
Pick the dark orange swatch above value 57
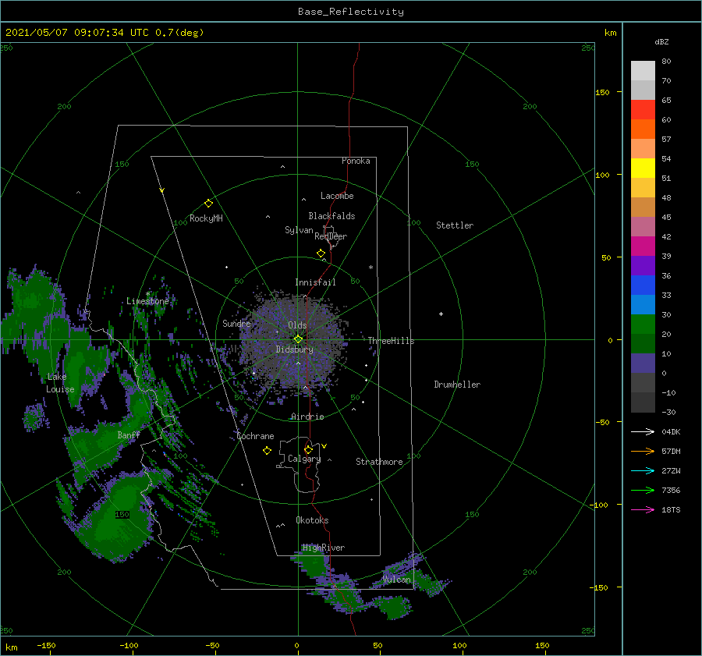643,129
